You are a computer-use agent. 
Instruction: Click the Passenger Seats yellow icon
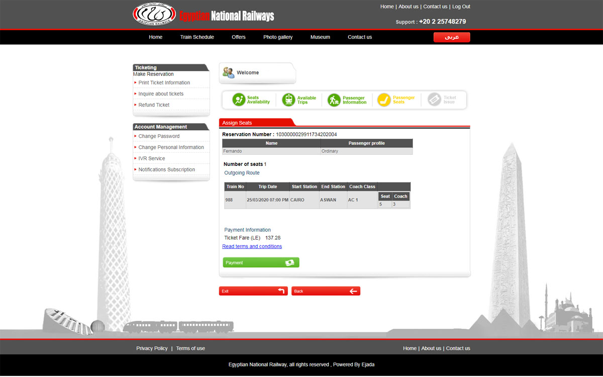coord(384,100)
